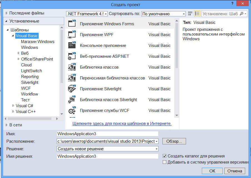The height and width of the screenshot is (178, 251).
Task: Uncheck 'Создать каталог для решения' checkbox
Action: 164,156
